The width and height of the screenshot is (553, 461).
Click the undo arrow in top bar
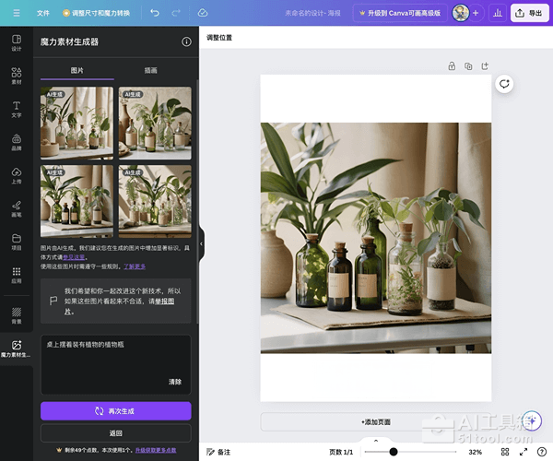click(154, 13)
